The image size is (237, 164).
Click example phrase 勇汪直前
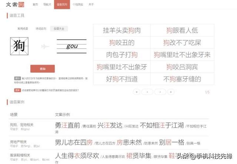(67, 125)
